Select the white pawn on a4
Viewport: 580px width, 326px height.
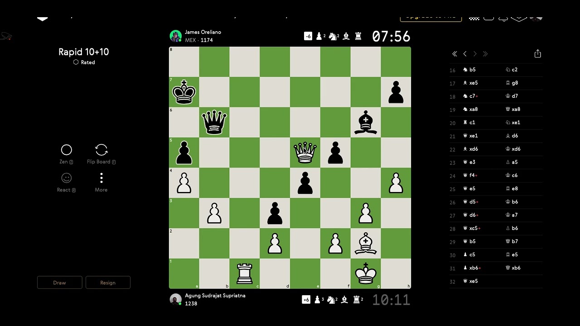pos(184,183)
